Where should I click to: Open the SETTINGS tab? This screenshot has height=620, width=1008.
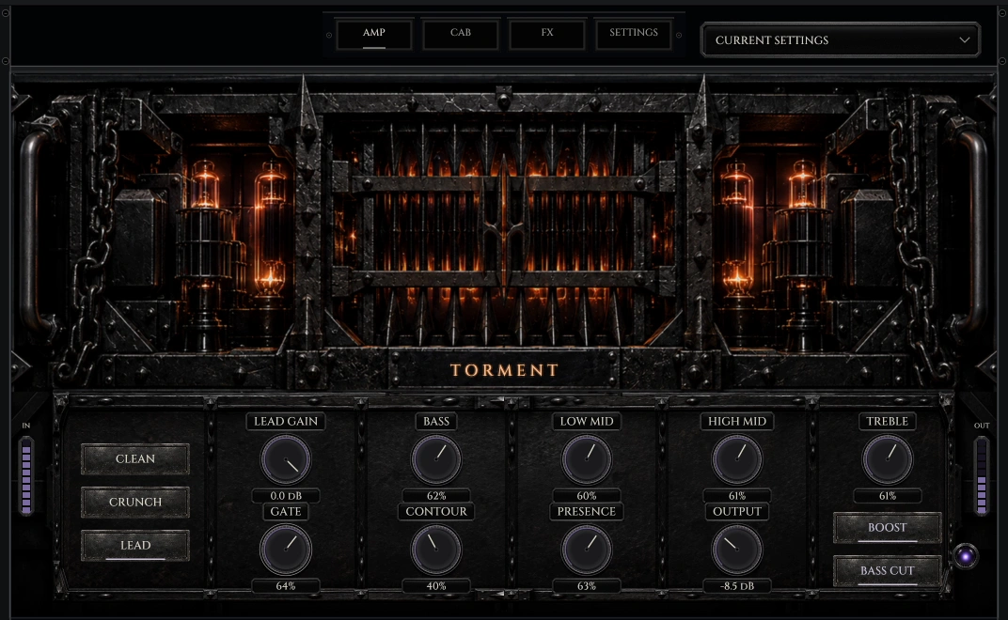[633, 34]
